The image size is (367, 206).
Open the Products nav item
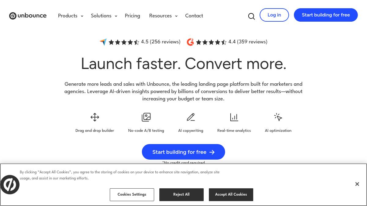[68, 16]
